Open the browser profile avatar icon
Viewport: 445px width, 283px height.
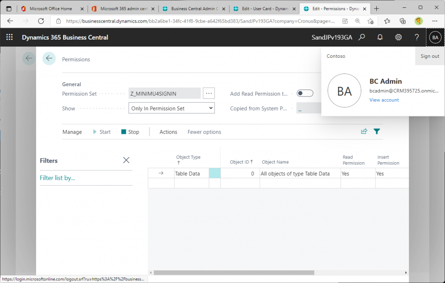pos(418,21)
